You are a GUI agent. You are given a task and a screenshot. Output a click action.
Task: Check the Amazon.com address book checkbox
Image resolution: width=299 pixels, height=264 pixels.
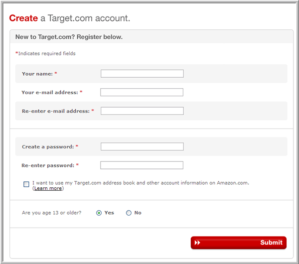tap(26, 184)
